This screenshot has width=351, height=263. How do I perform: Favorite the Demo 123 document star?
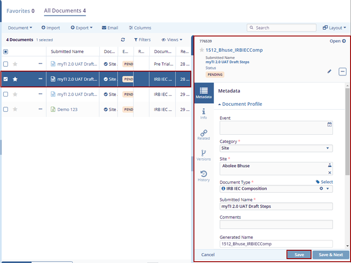(x=15, y=109)
